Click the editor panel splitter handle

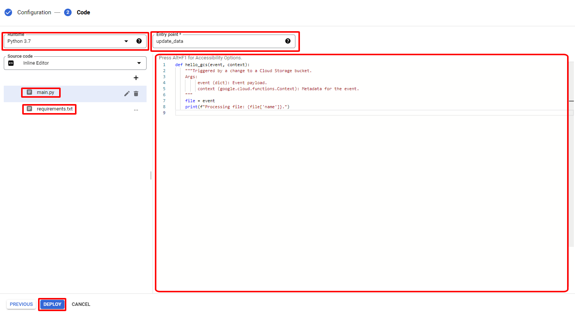[151, 175]
